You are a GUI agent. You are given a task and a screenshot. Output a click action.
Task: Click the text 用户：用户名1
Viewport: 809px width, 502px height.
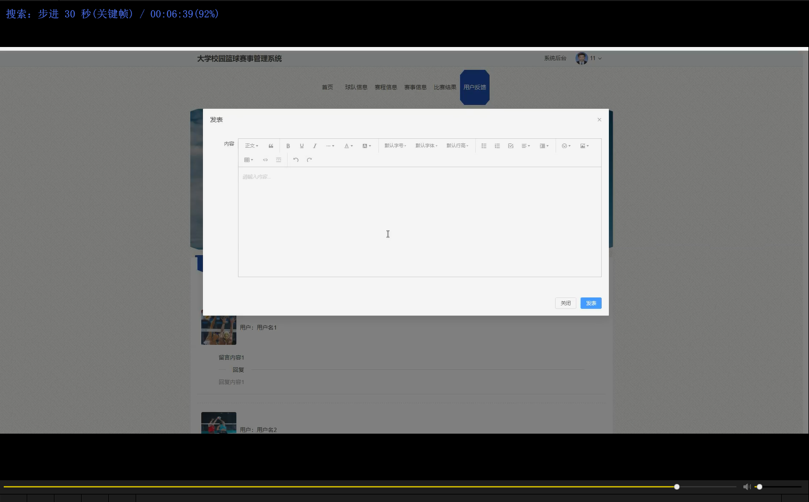[258, 327]
